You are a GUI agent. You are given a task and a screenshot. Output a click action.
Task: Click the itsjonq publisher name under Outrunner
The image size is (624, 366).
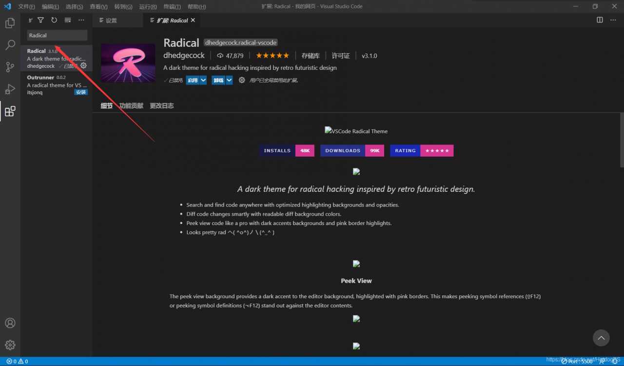[x=35, y=92]
